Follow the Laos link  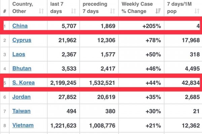[19, 54]
